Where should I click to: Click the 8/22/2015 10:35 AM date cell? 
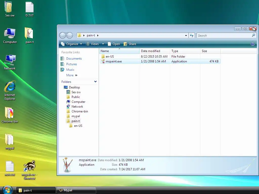point(154,56)
